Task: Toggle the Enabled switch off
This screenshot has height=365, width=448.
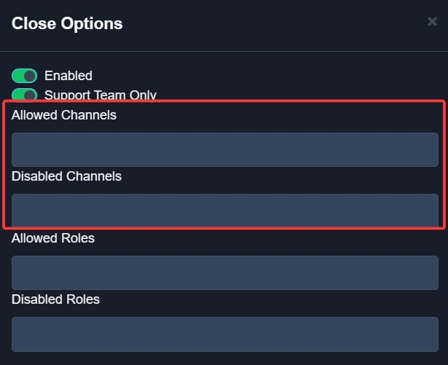Action: click(24, 76)
